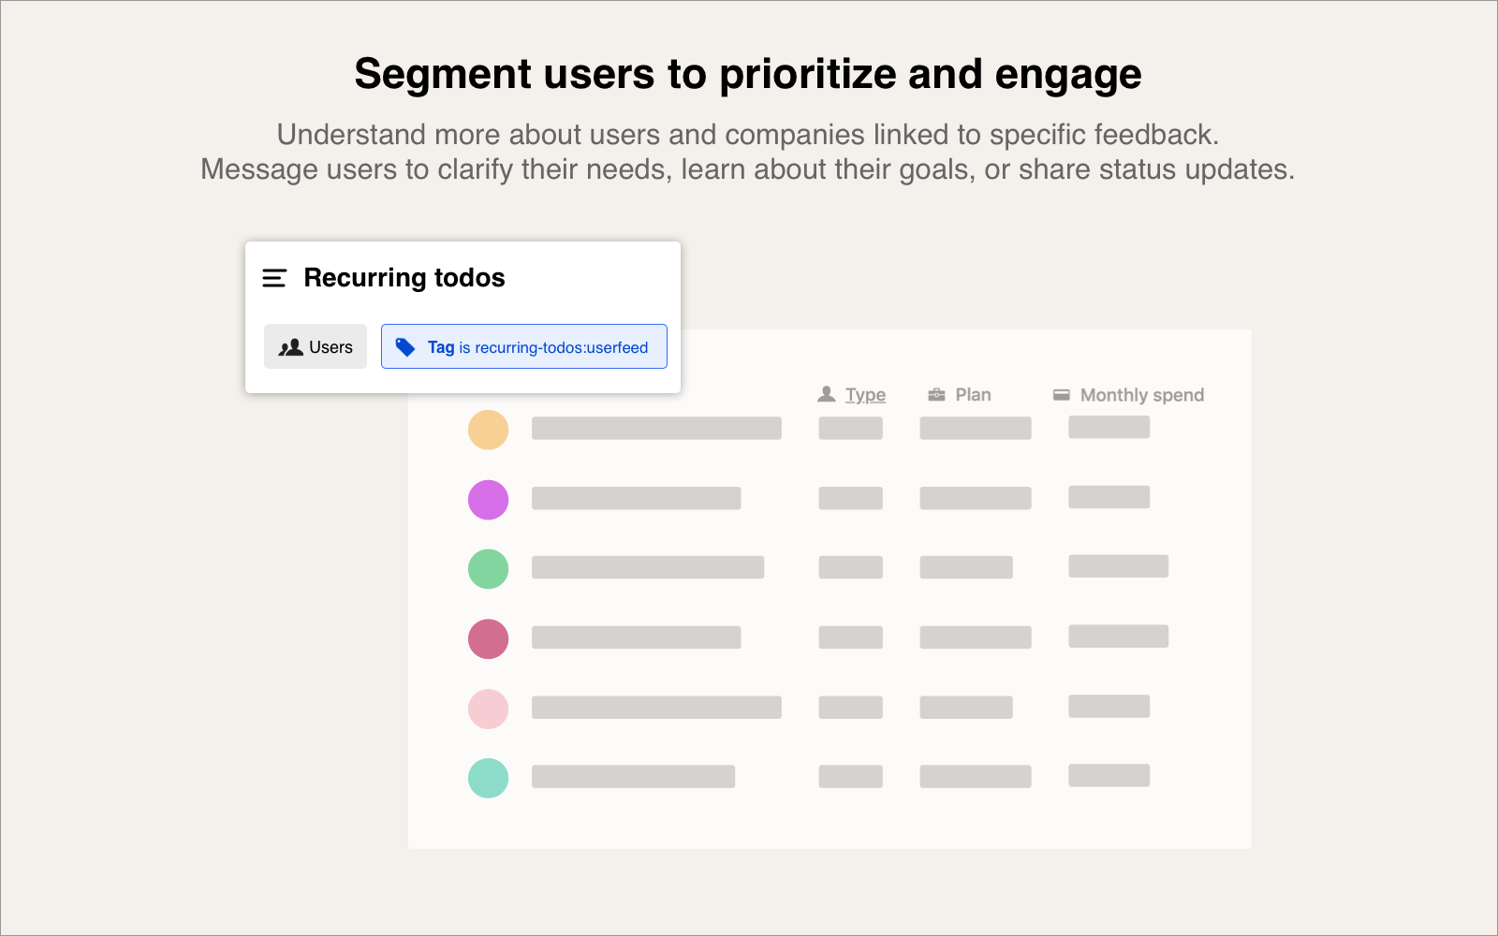Click the blue tag icon in the filter chip

click(405, 346)
